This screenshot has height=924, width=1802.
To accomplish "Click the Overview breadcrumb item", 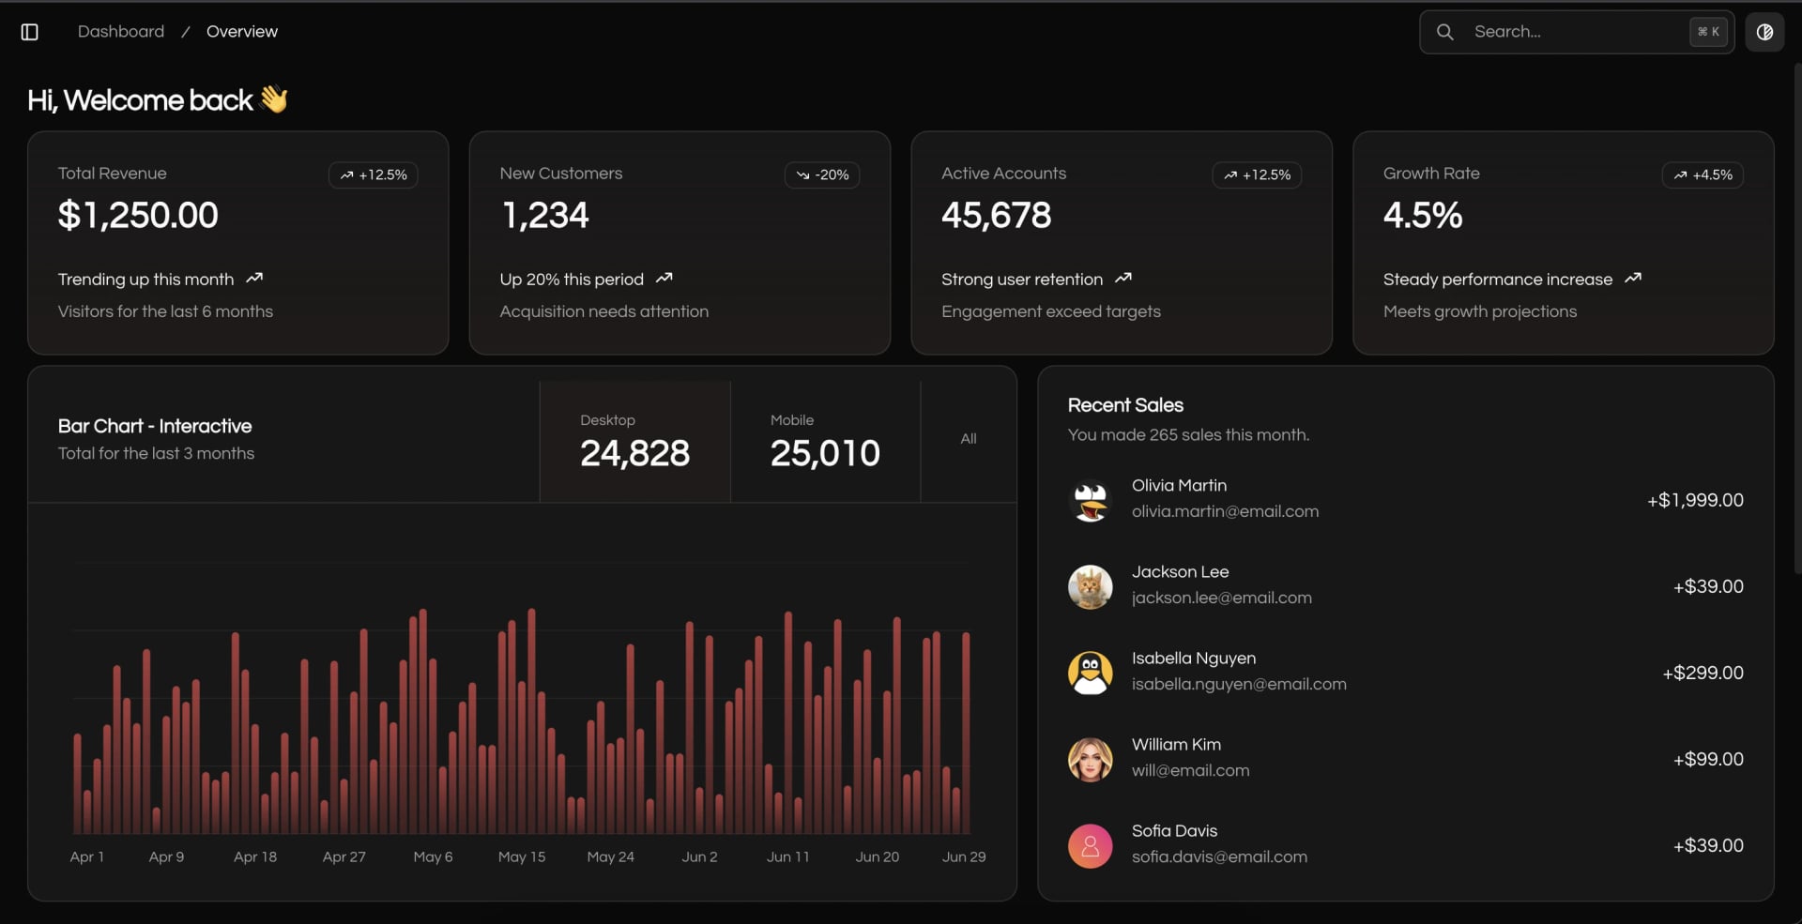I will tap(242, 32).
